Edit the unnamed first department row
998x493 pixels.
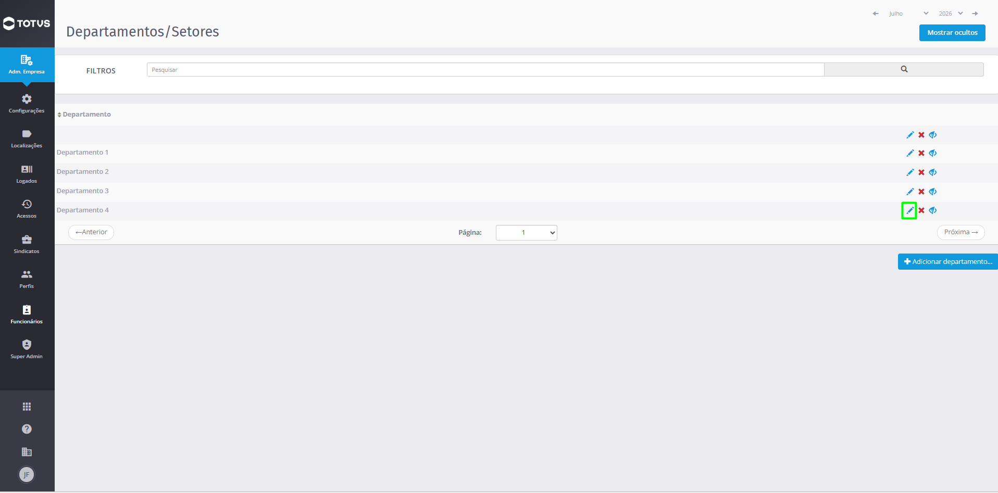tap(910, 135)
